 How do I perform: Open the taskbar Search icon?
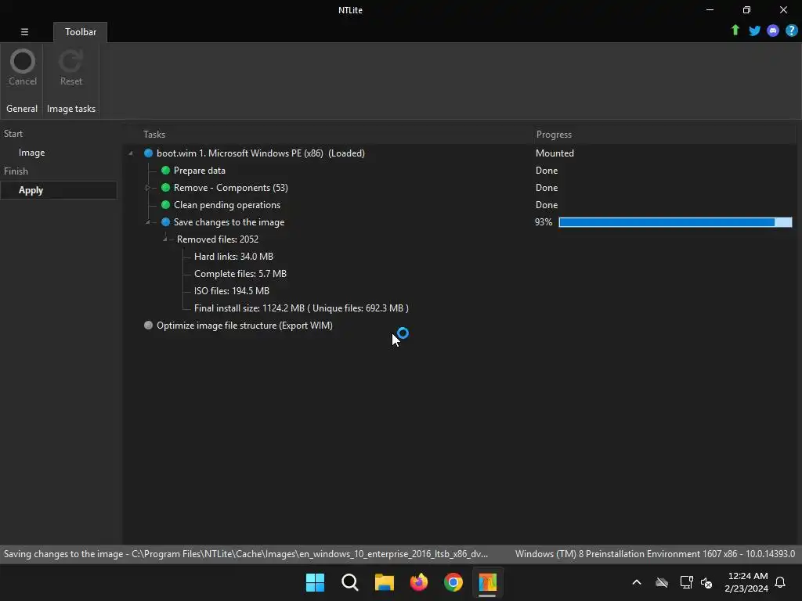click(x=350, y=582)
